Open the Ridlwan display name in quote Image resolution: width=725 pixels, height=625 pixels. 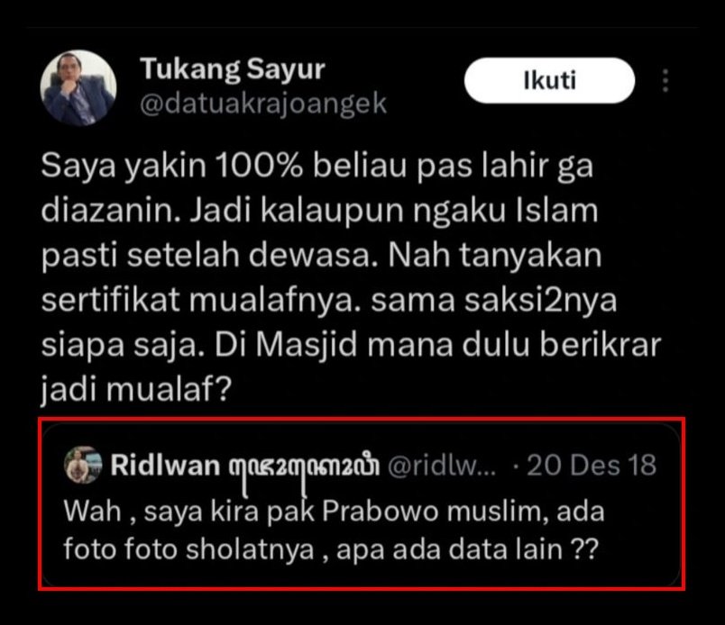tap(165, 465)
